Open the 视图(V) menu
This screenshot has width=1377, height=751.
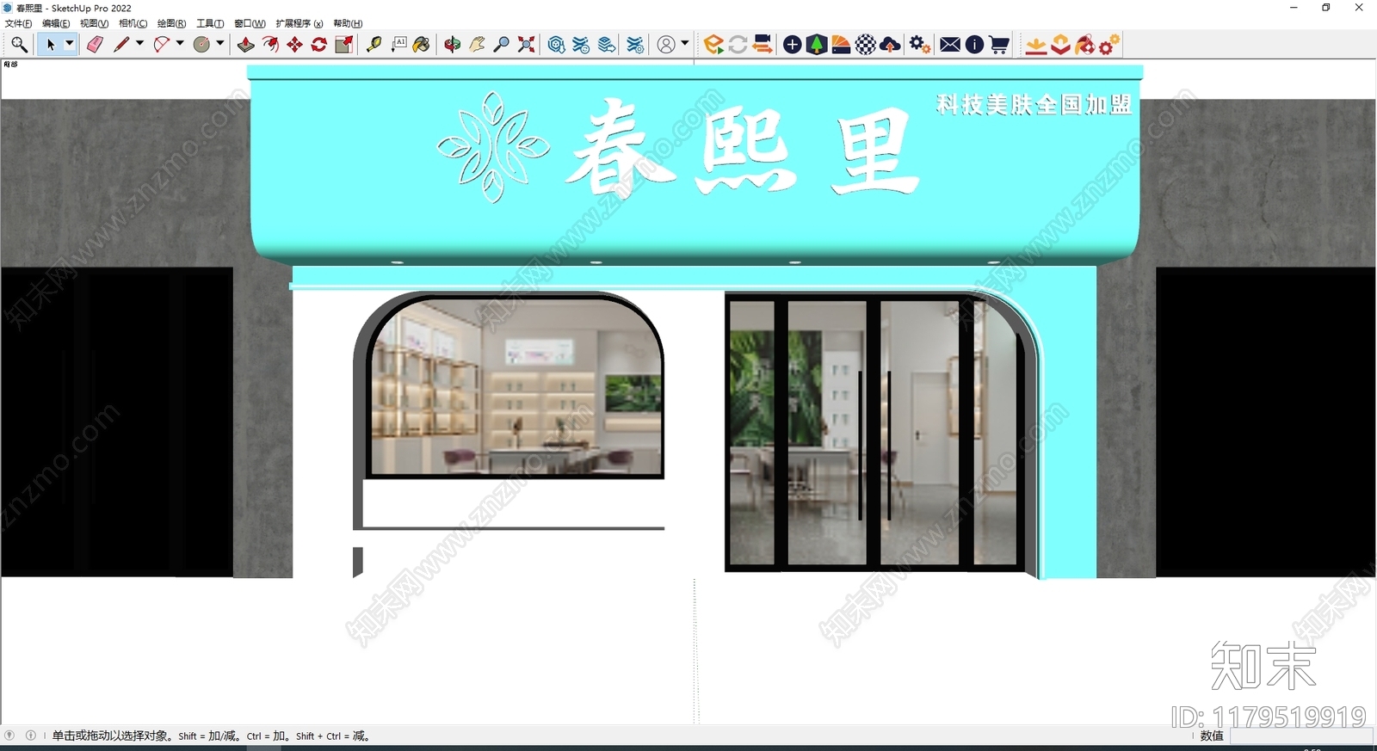pos(94,23)
